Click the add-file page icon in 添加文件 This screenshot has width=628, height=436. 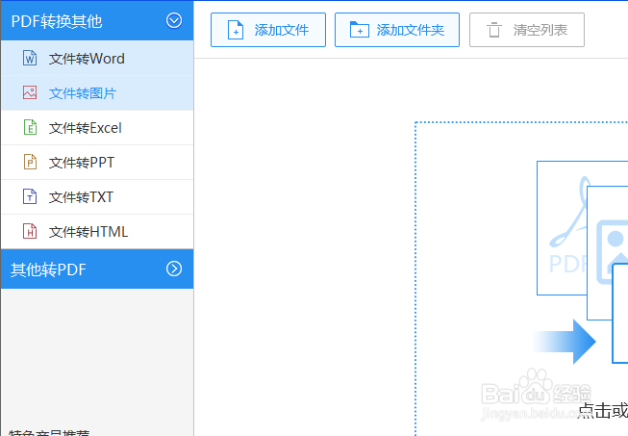tap(236, 30)
